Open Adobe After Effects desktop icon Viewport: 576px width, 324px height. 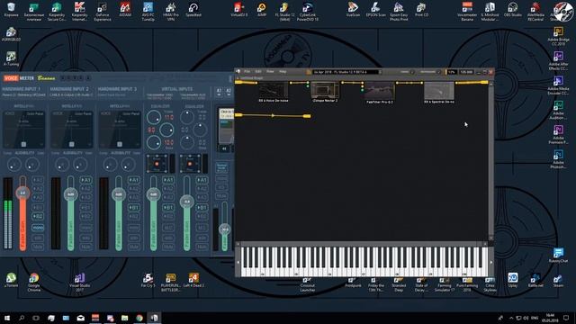pyautogui.click(x=558, y=61)
